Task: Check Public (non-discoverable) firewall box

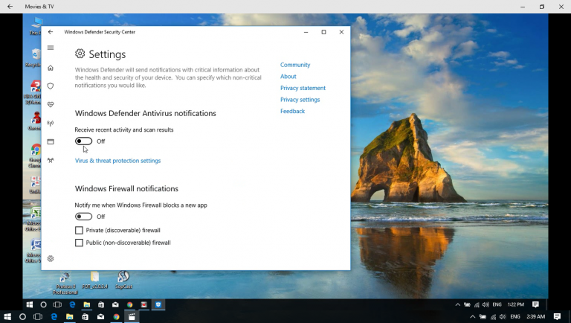Action: click(79, 243)
